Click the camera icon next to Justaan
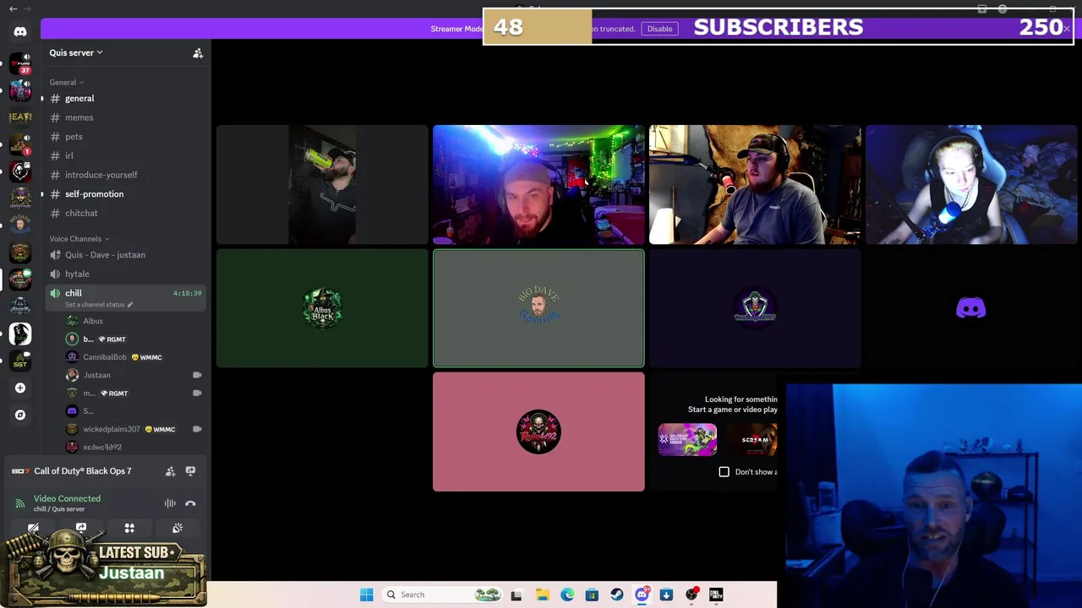Viewport: 1082px width, 608px height. click(x=197, y=375)
